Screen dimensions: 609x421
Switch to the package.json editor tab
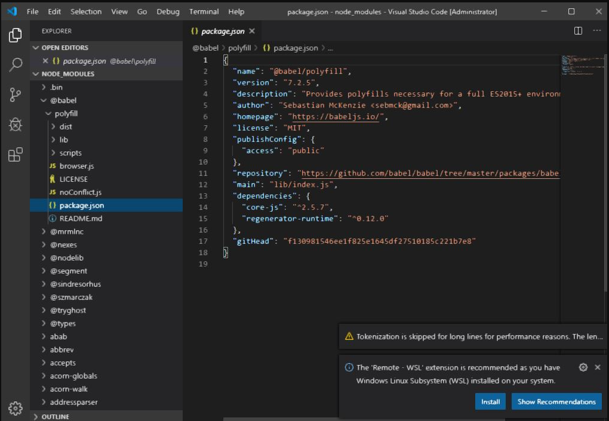222,31
